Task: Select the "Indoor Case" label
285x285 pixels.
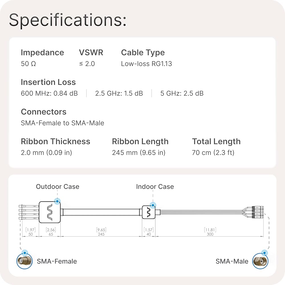Action: (x=155, y=187)
